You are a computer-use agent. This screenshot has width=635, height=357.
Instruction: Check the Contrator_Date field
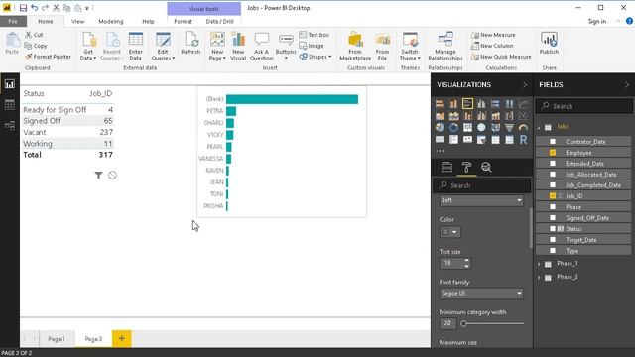553,141
